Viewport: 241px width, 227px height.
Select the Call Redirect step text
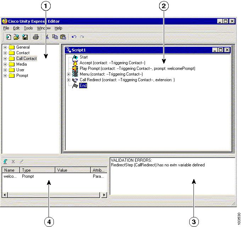pos(127,80)
